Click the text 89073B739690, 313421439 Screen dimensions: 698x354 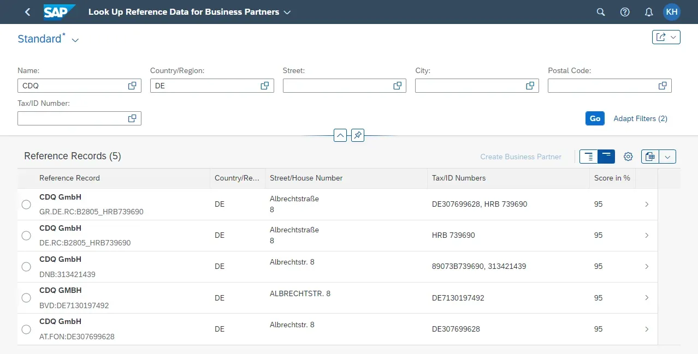pyautogui.click(x=479, y=266)
